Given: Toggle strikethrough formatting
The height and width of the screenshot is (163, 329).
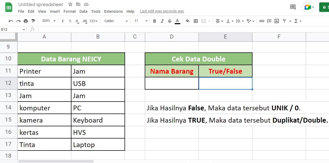Looking at the screenshot, I should click(x=170, y=21).
